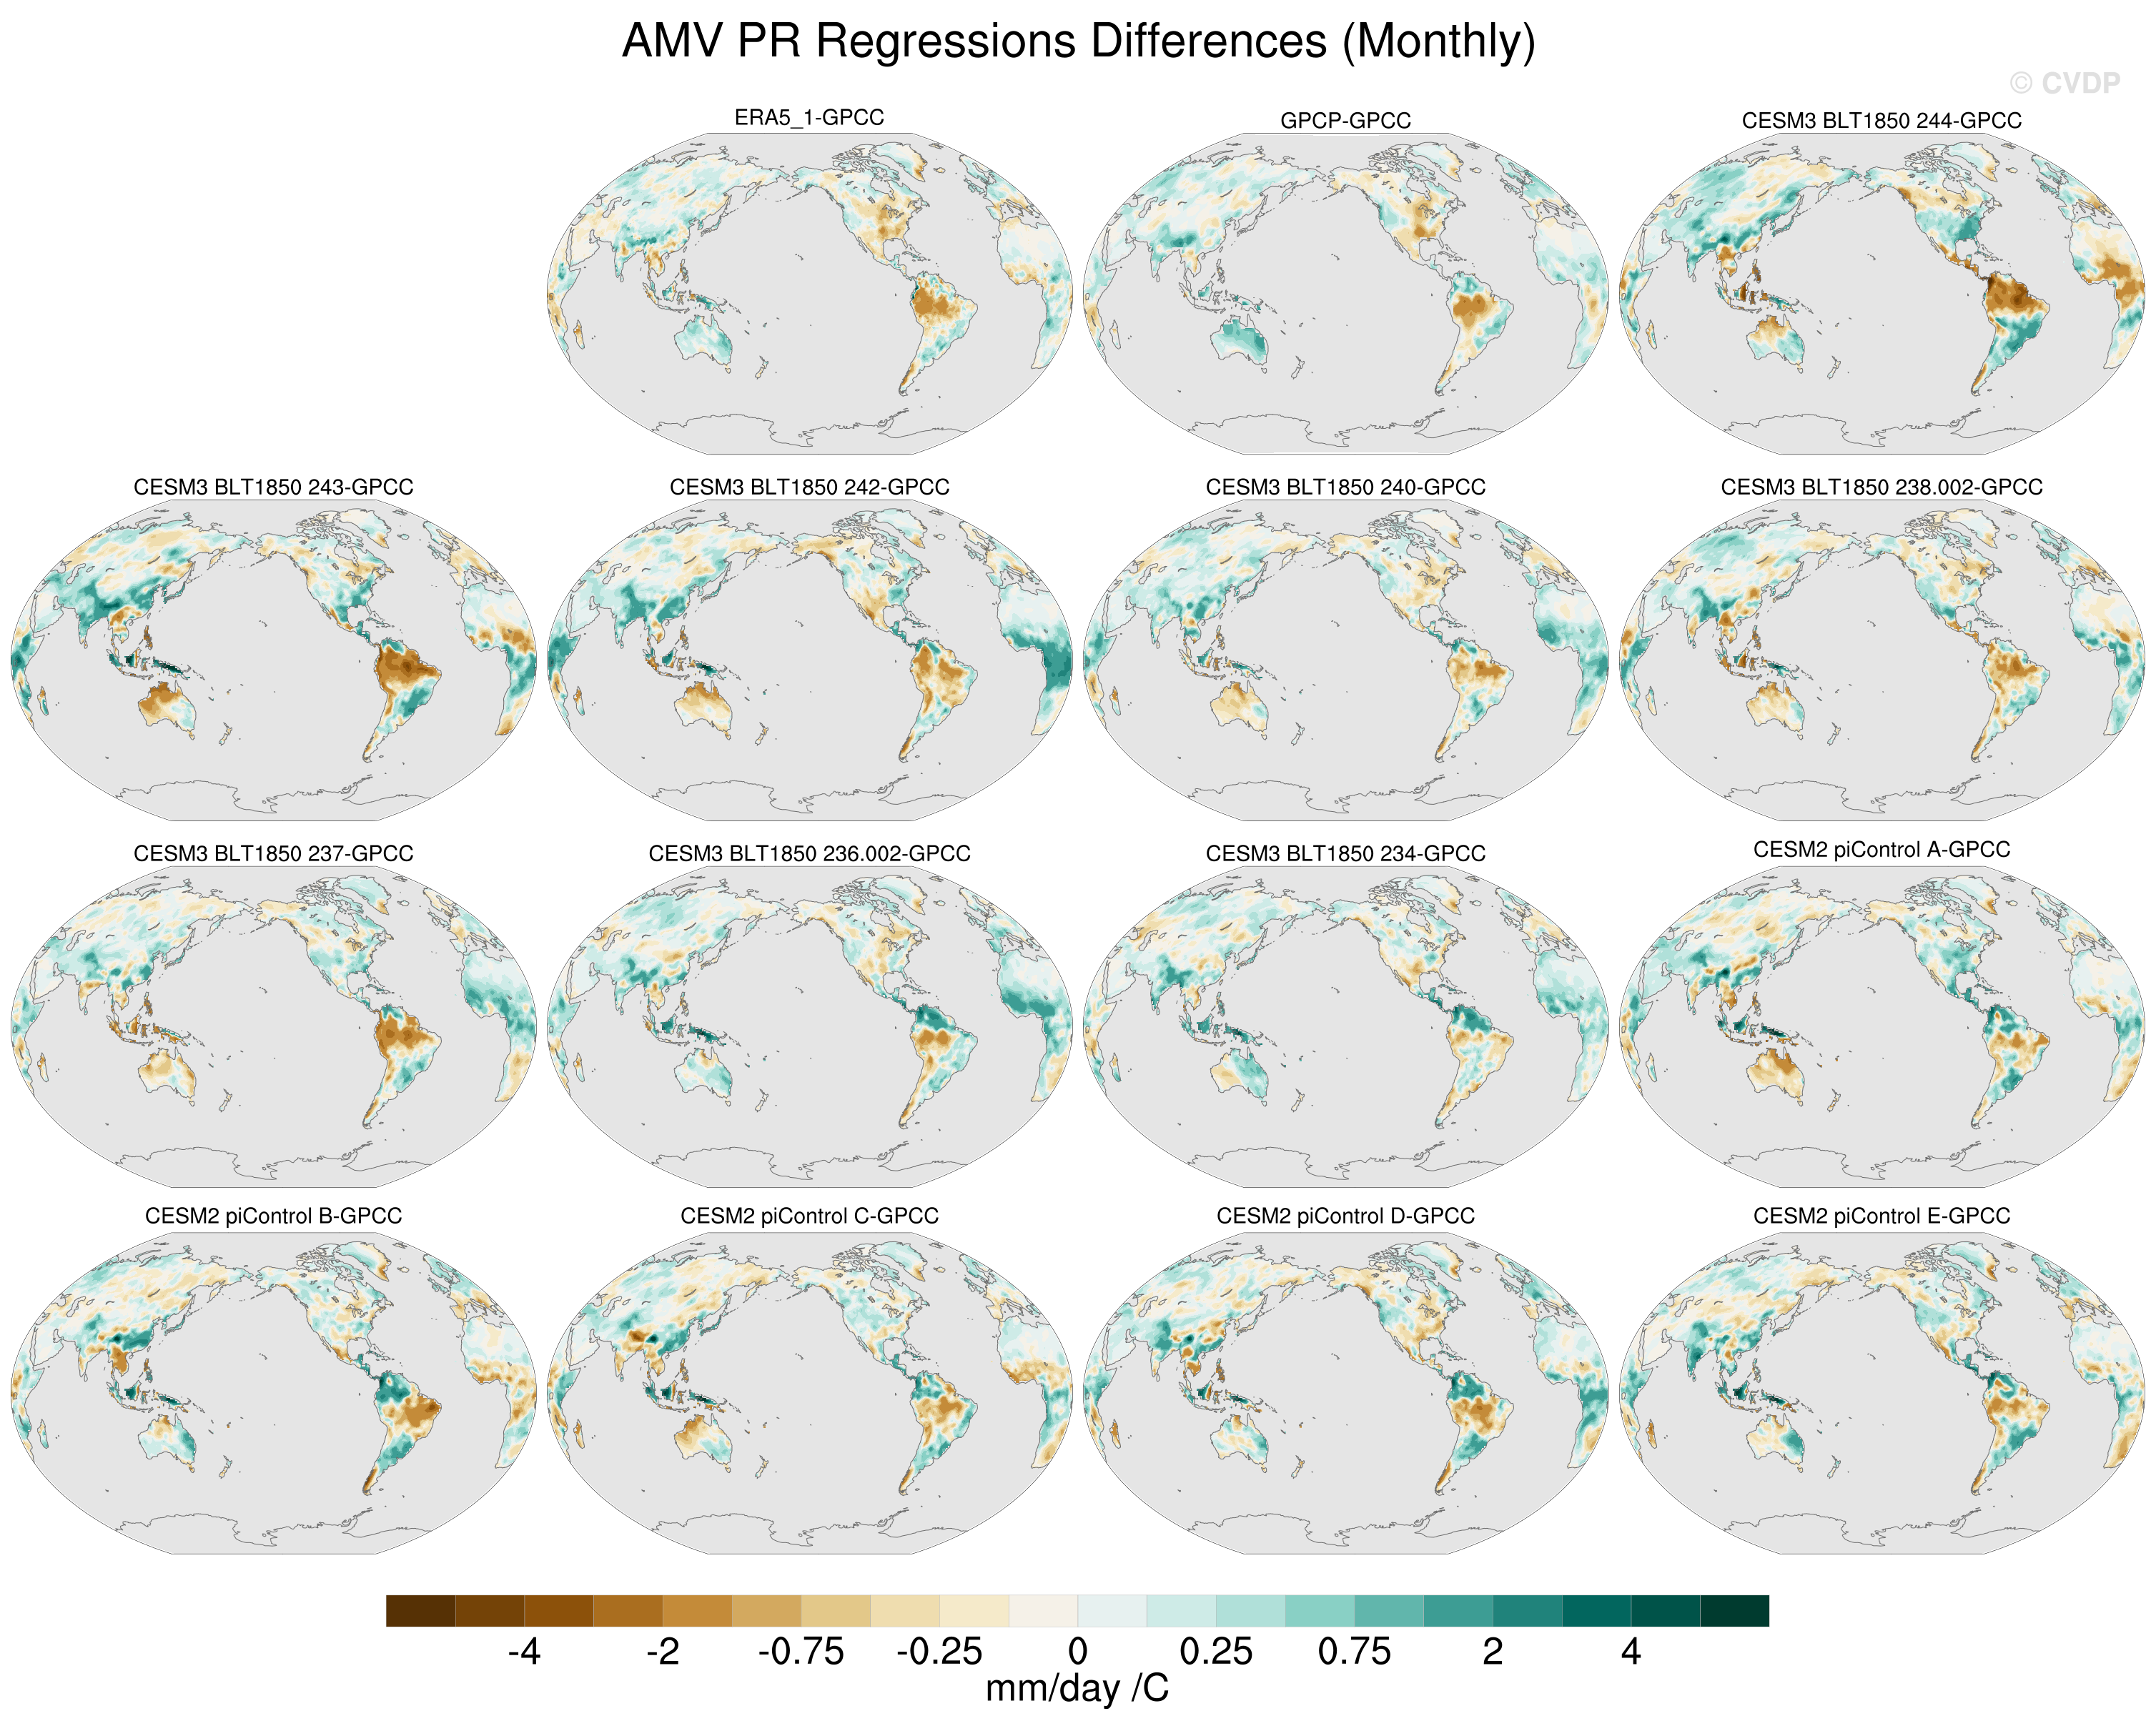Click the AMV PR Regressions Differences title

coord(1078,42)
